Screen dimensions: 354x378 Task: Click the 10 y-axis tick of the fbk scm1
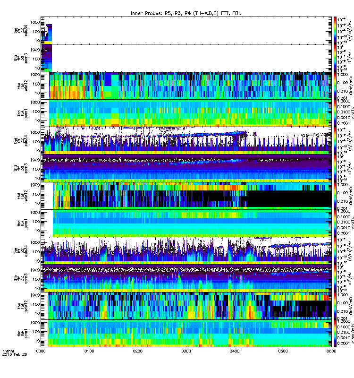[x=37, y=341]
